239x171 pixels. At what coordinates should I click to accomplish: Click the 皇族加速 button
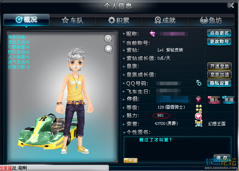tap(219, 75)
